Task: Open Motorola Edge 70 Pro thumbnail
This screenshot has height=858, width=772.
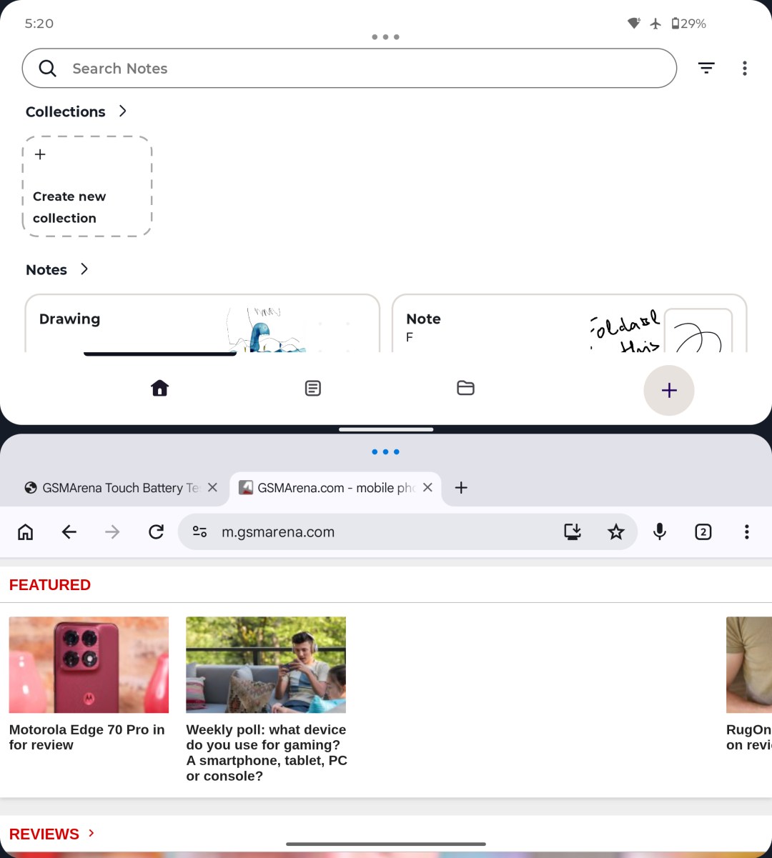Action: click(x=89, y=664)
